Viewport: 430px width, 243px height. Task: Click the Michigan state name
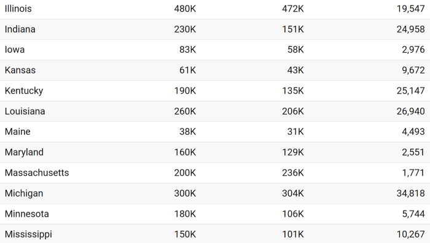point(24,193)
